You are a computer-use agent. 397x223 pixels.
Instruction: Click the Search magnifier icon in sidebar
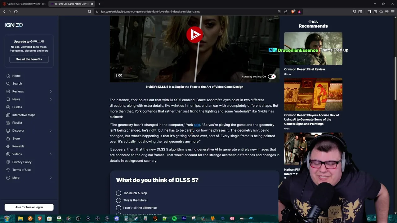[x=8, y=84]
